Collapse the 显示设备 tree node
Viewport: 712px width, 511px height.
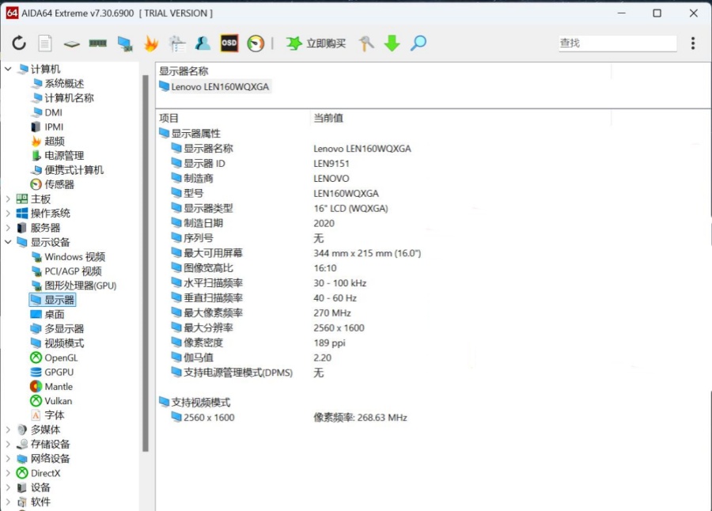click(x=8, y=242)
